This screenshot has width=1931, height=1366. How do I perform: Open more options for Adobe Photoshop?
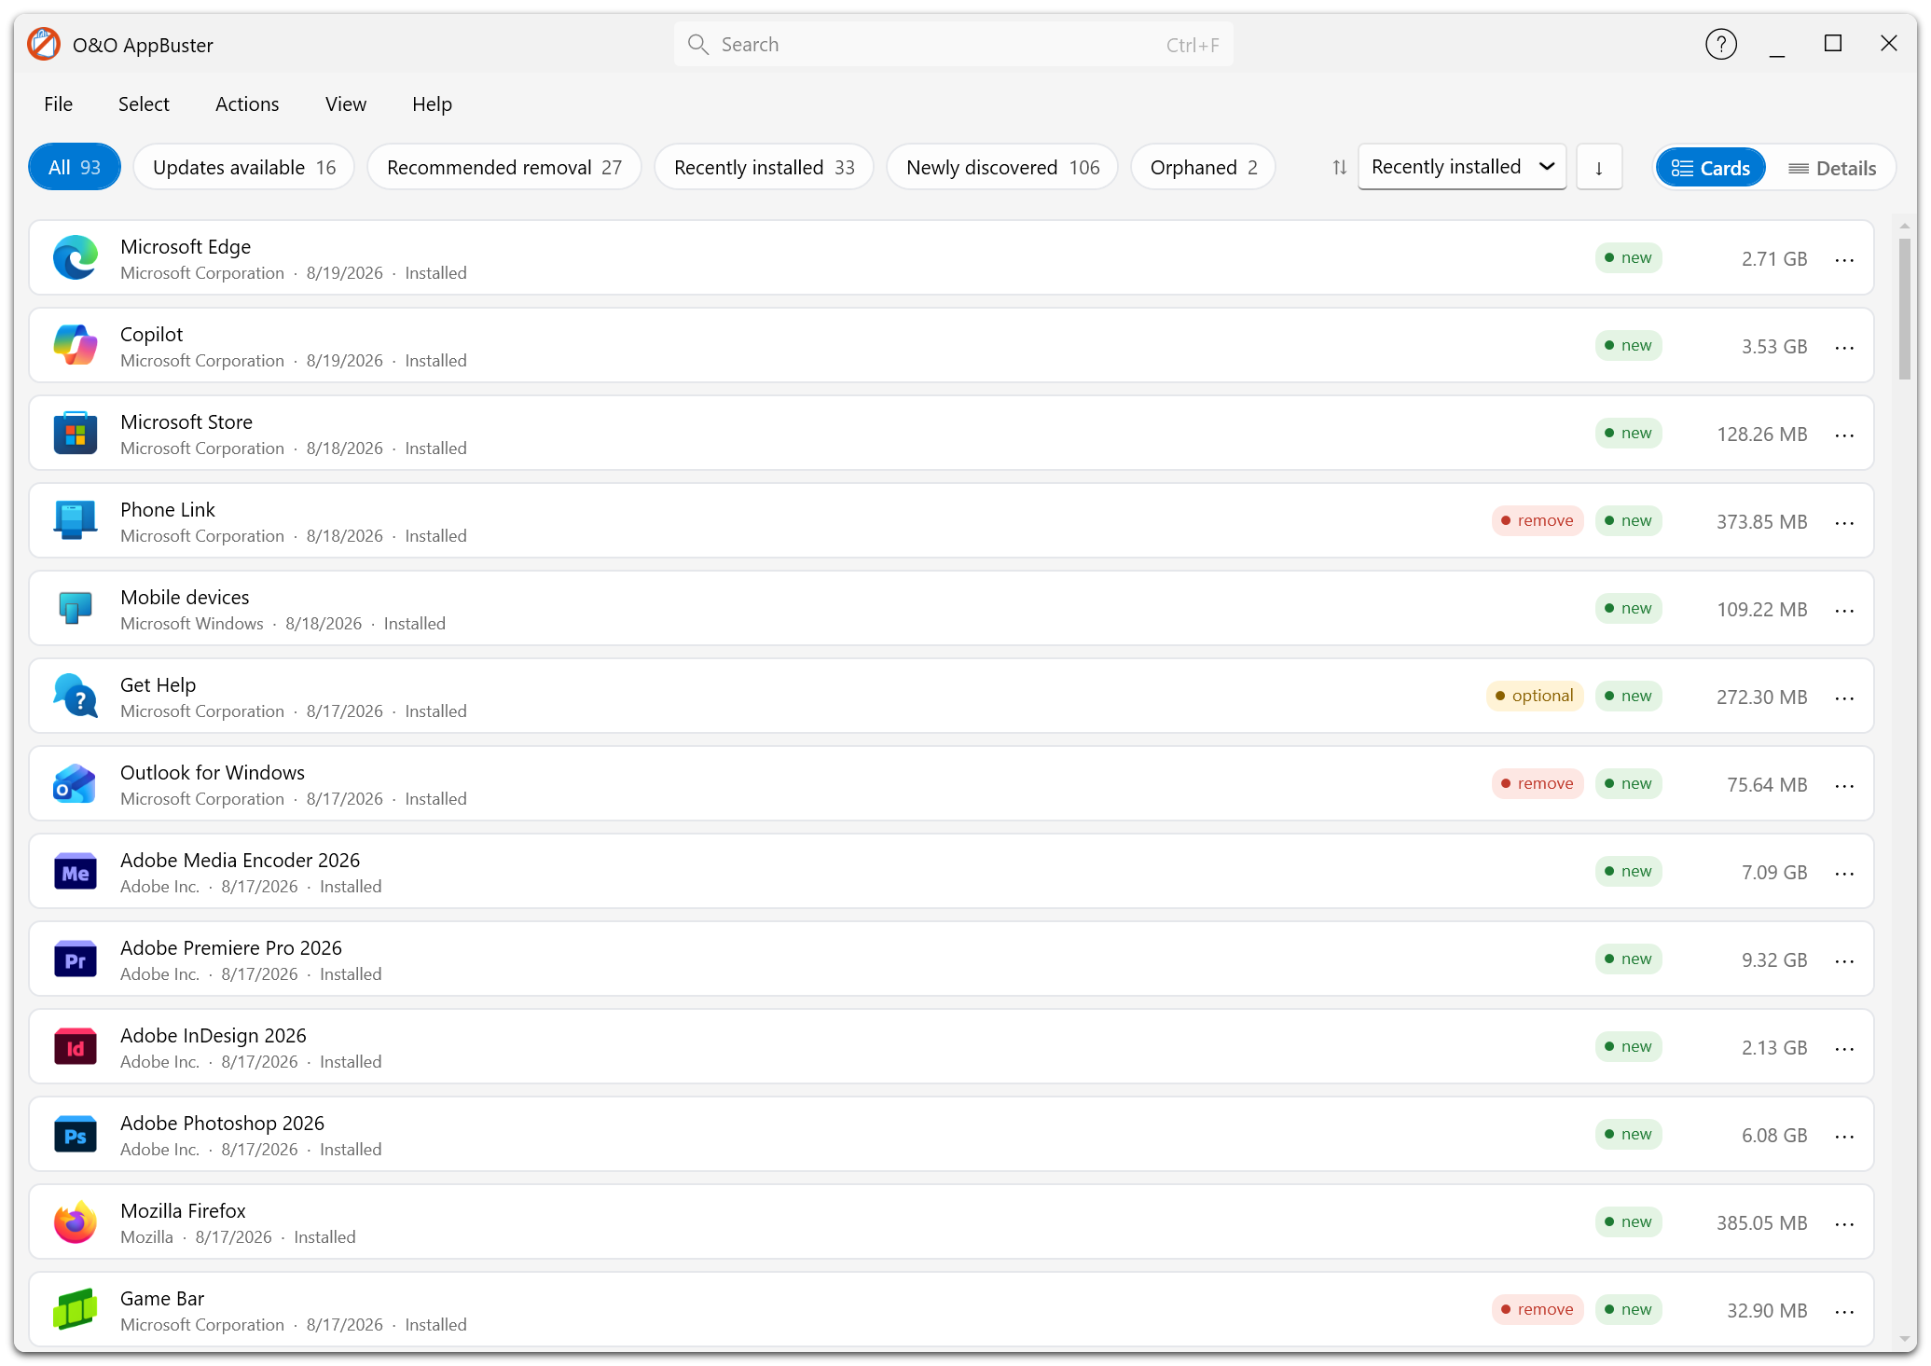(x=1844, y=1136)
